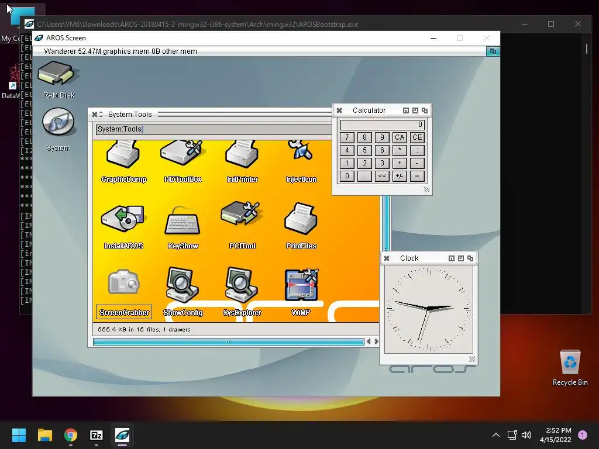Click calculator digit 1
This screenshot has height=449, width=599.
click(347, 164)
